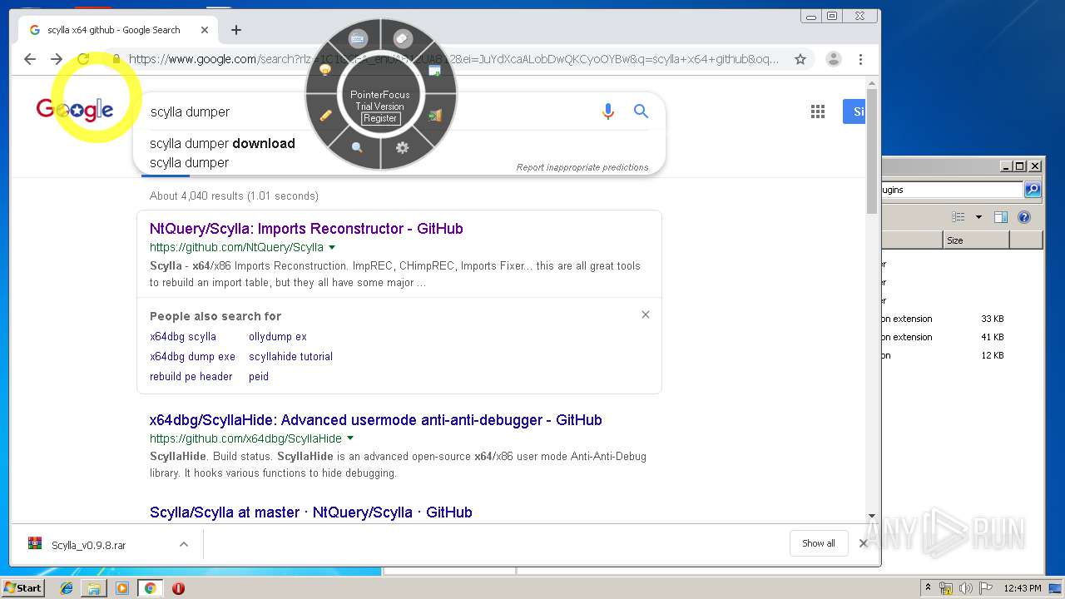
Task: Expand Scylla_v0.9.8.rar download options chevron
Action: 184,544
